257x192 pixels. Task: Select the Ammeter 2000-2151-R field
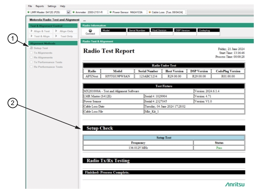click(89, 12)
